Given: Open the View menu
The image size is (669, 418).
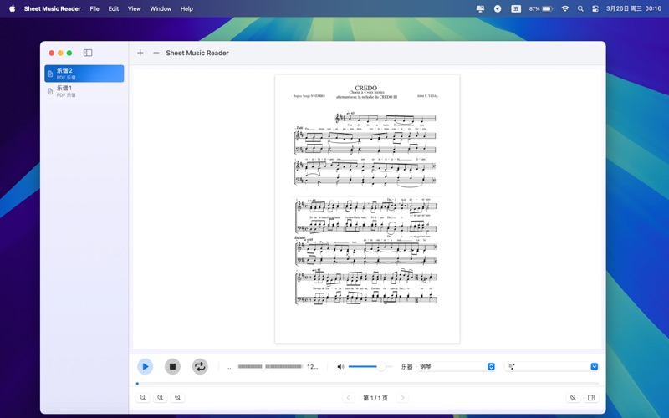Looking at the screenshot, I should (134, 8).
